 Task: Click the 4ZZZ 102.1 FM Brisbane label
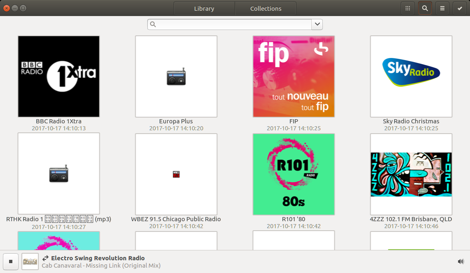tap(411, 219)
